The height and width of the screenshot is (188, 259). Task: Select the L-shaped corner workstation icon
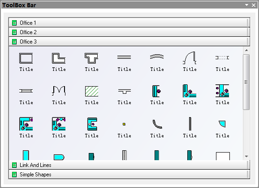tap(190, 91)
